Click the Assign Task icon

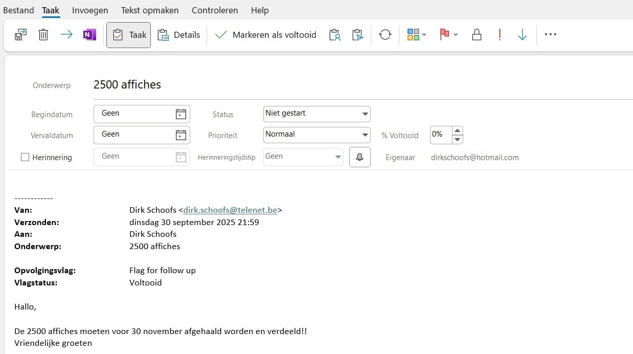tap(335, 35)
